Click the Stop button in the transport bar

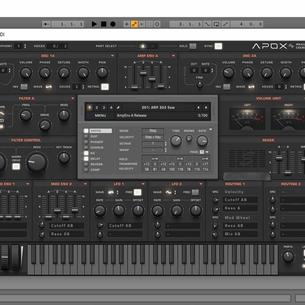pyautogui.click(x=104, y=24)
